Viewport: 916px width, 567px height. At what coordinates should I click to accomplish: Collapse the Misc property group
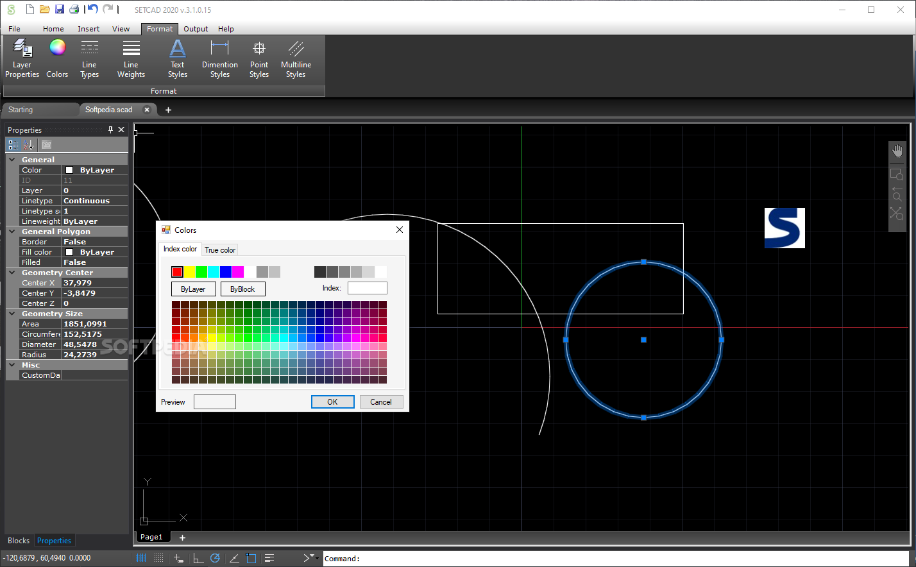tap(12, 365)
